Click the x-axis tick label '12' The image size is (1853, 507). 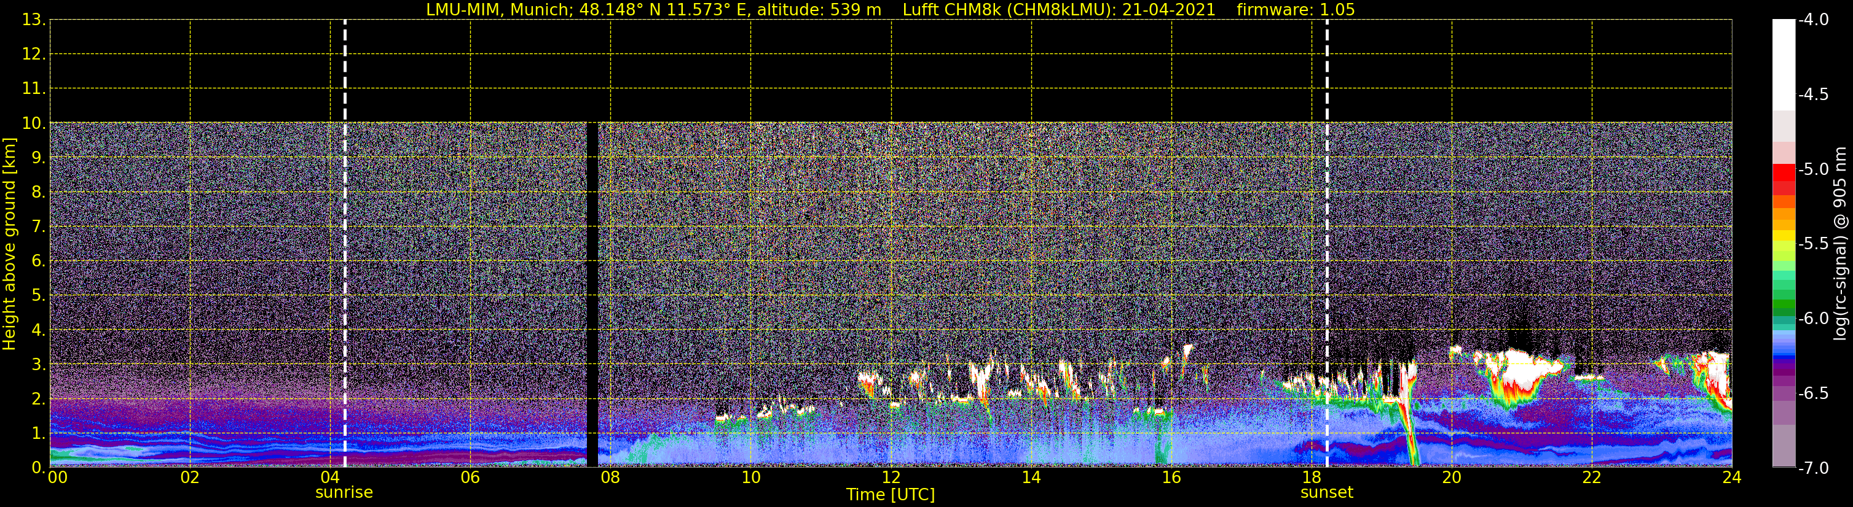tap(891, 478)
